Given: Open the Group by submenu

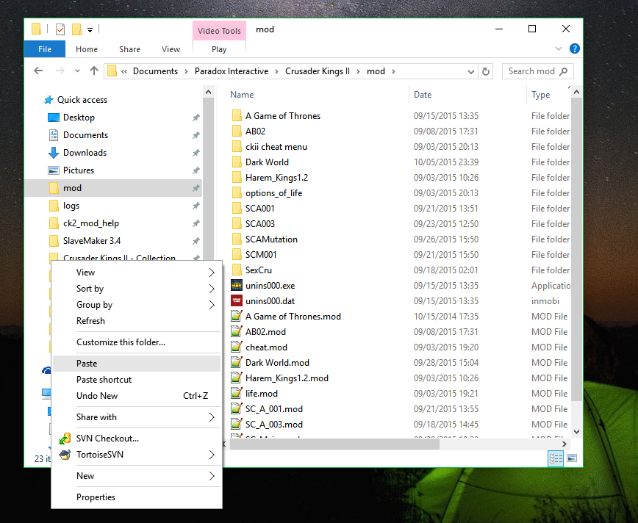Looking at the screenshot, I should click(x=137, y=305).
